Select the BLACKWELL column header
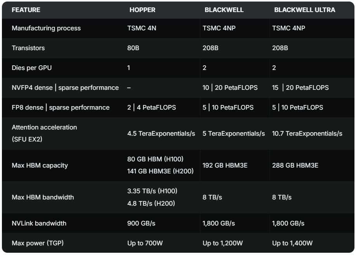Screen dimensions: 356x257 [224, 10]
